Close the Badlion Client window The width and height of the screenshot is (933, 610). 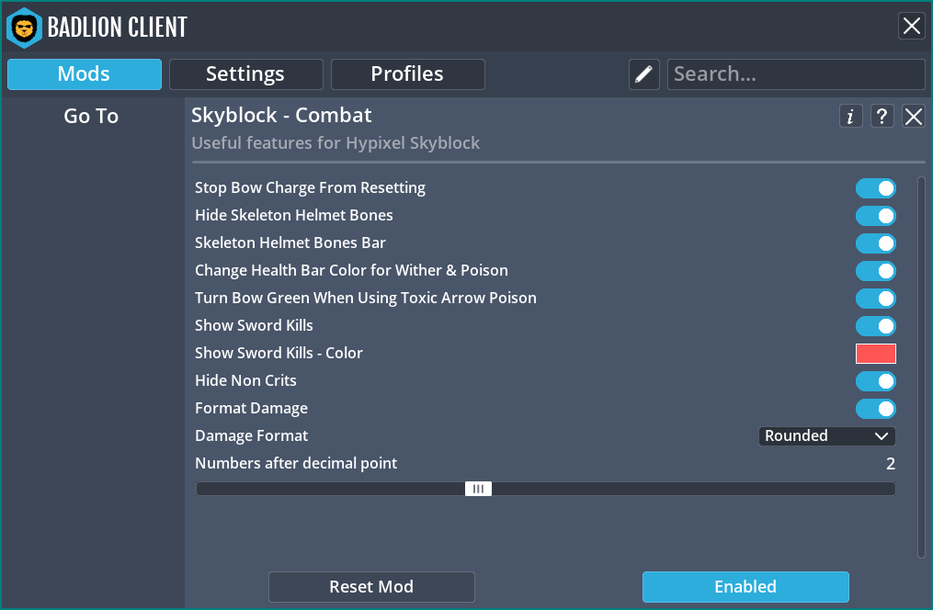click(912, 26)
